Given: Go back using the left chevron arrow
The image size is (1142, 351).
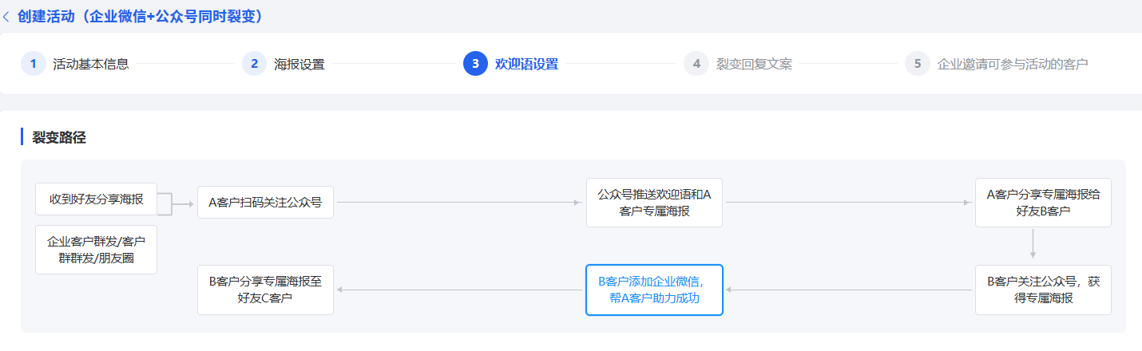Looking at the screenshot, I should point(7,17).
